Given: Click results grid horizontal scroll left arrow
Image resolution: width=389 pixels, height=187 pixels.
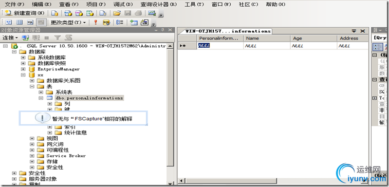Looking at the screenshot, I should point(181,181).
